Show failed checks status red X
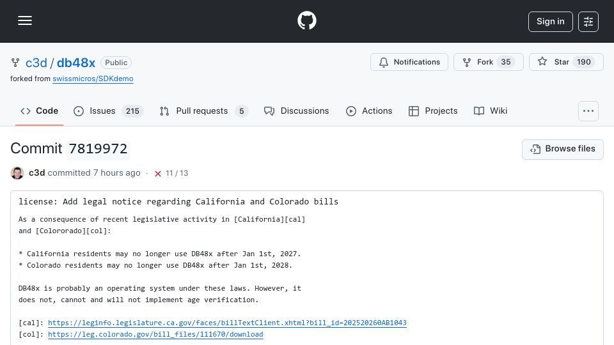 pos(158,173)
